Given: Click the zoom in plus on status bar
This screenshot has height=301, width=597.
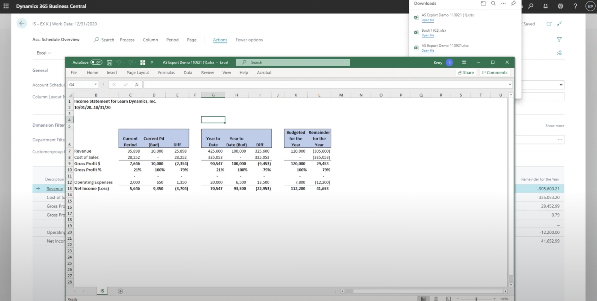Looking at the screenshot, I should [494, 299].
